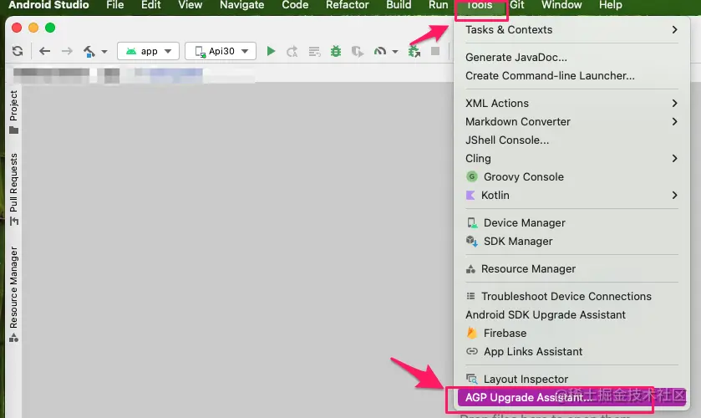
Task: Open the File menu
Action: [x=115, y=5]
